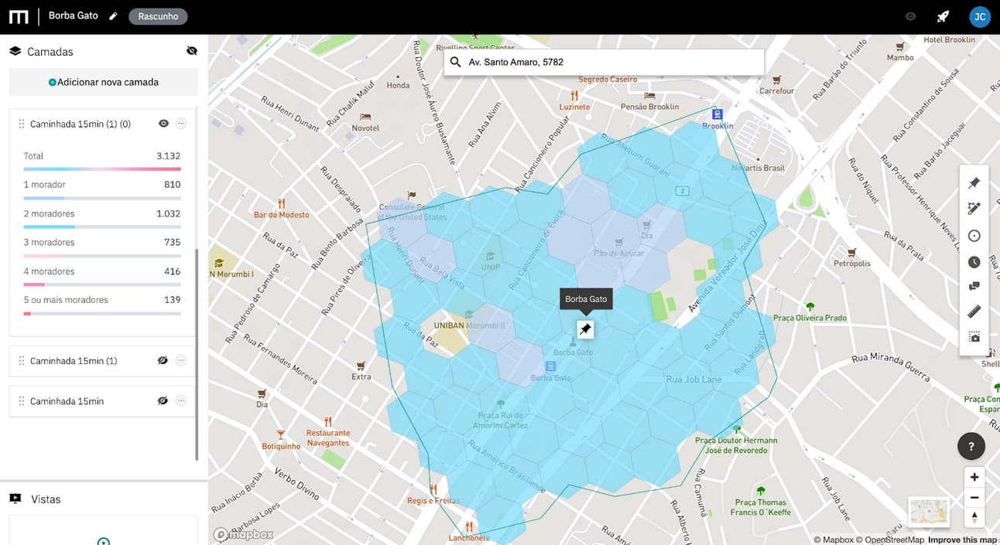Select the travel time clock tool

click(x=974, y=262)
